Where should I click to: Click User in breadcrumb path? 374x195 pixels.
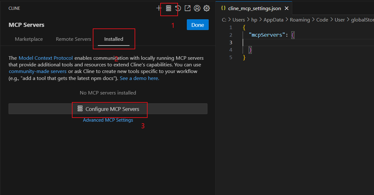(x=340, y=20)
